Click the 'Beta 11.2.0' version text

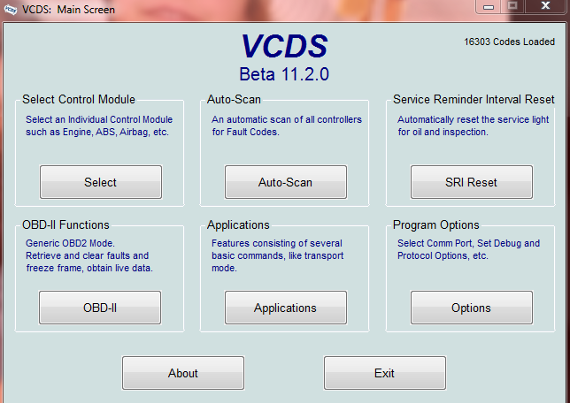284,74
